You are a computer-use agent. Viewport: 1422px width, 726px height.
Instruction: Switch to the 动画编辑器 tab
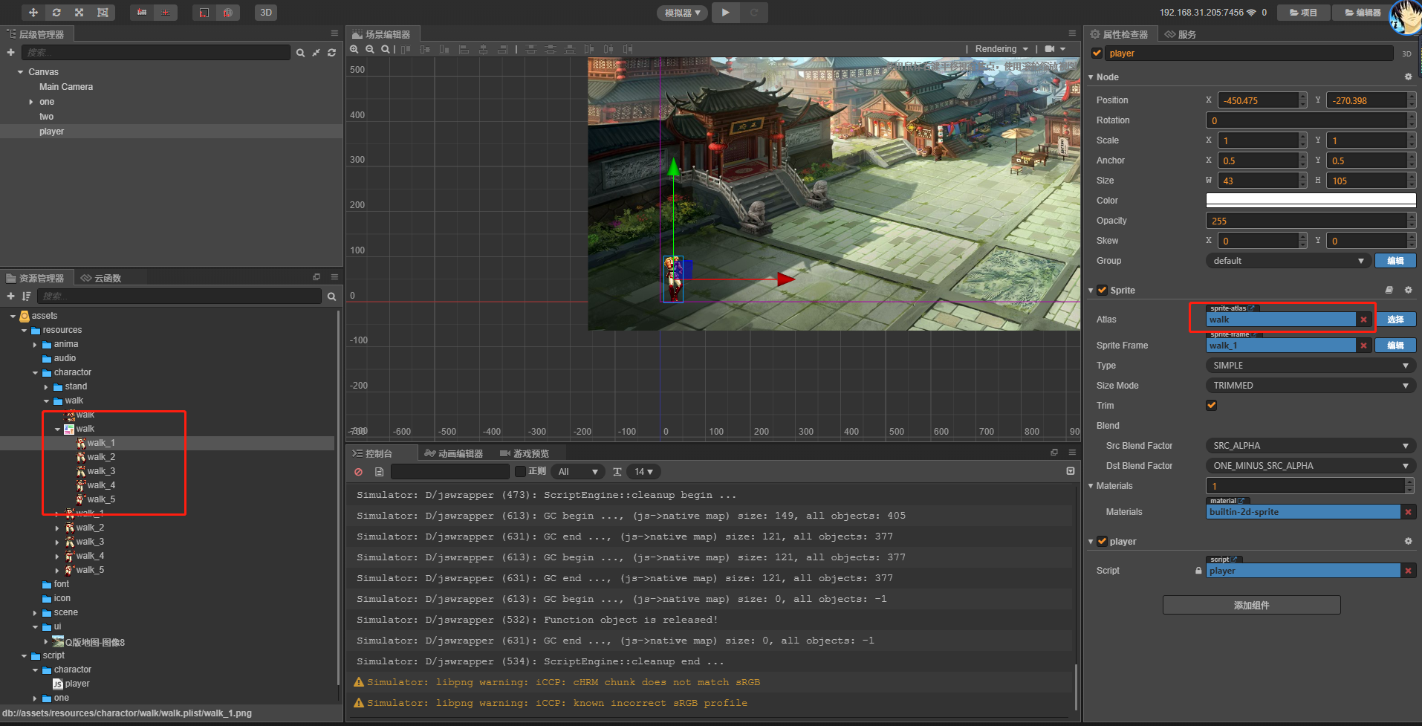pos(454,453)
